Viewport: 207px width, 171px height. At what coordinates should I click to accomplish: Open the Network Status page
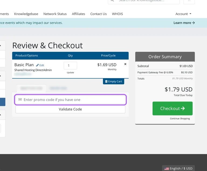(55, 14)
